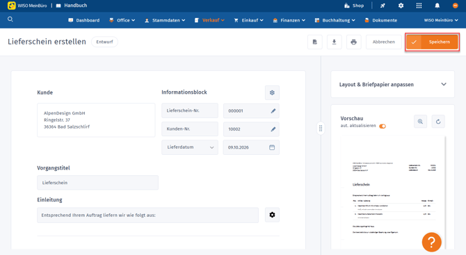The image size is (466, 255).
Task: Open the Finanzen menu
Action: [289, 20]
